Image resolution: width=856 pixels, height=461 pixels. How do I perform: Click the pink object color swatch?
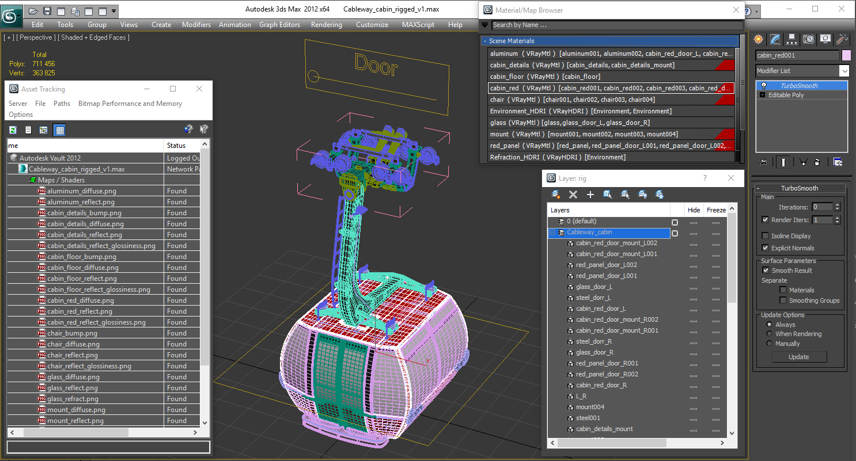coord(846,55)
